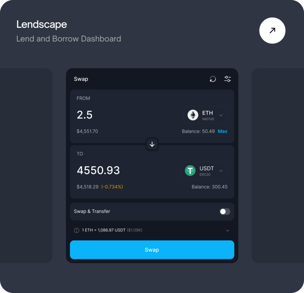The height and width of the screenshot is (293, 304).
Task: Click Max to use full balance
Action: pyautogui.click(x=222, y=131)
